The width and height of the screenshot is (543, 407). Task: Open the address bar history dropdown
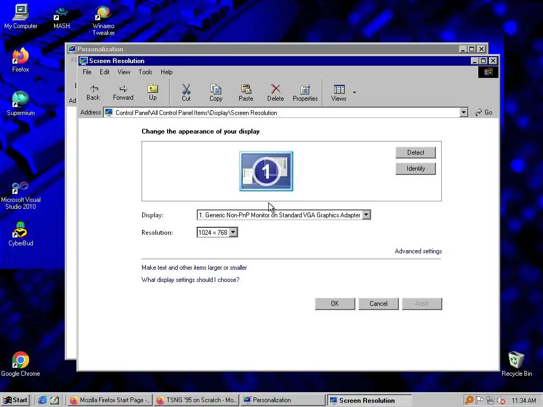[463, 112]
